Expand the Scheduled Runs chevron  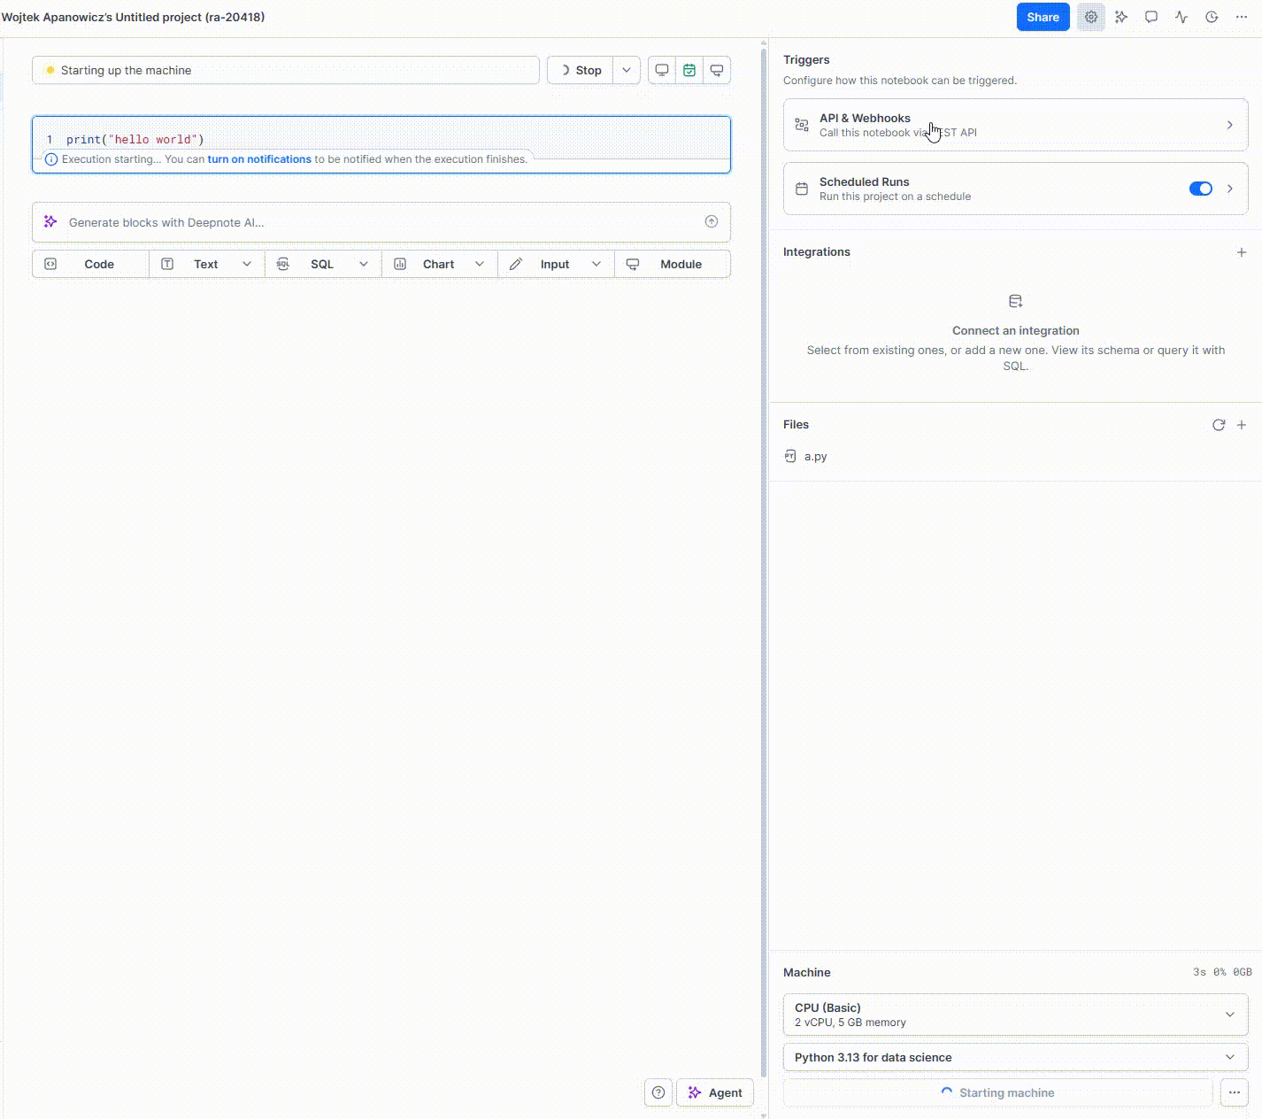point(1230,189)
